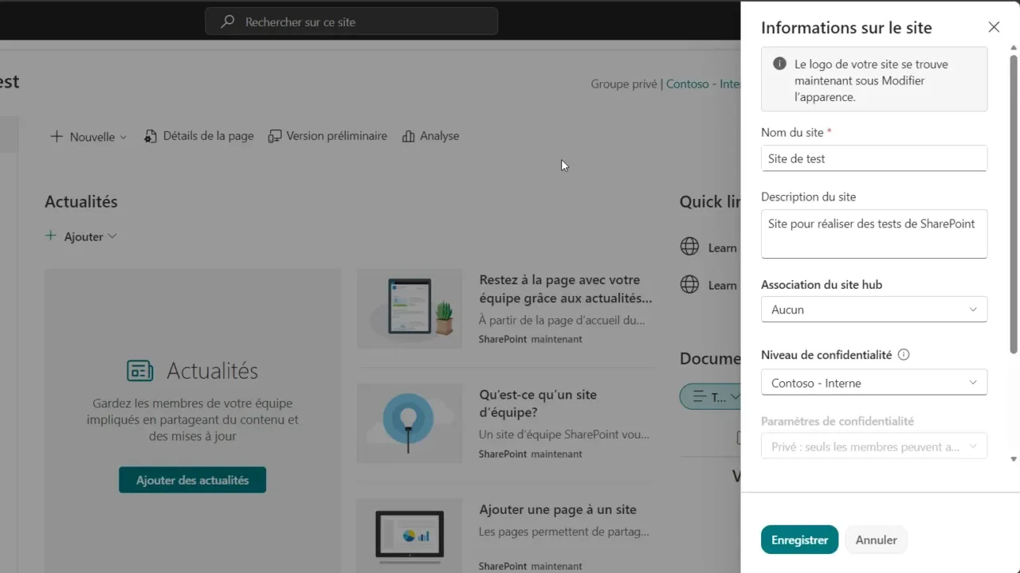Click the Actualités newspaper icon

(140, 371)
